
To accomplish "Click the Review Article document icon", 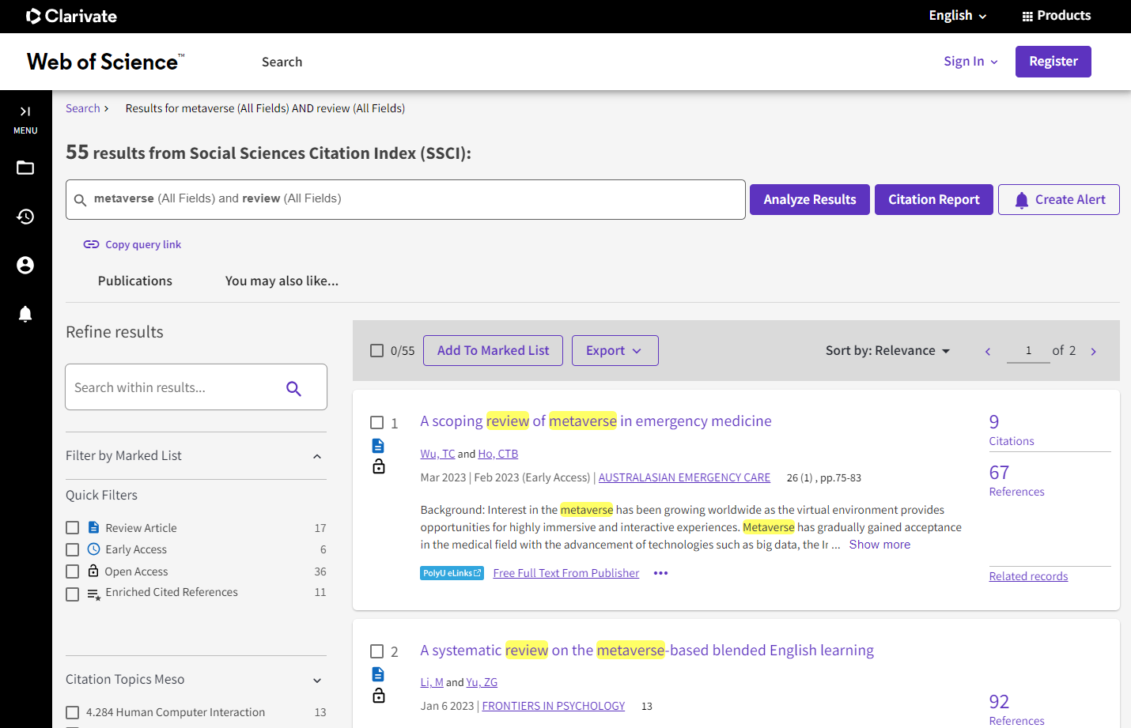I will tap(93, 527).
